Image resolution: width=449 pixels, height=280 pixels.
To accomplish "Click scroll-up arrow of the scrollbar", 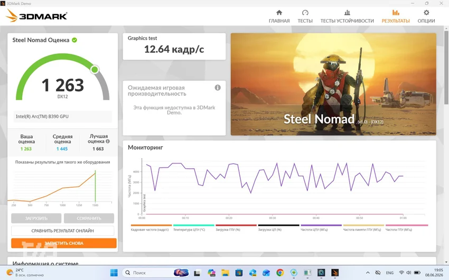I will point(446,28).
